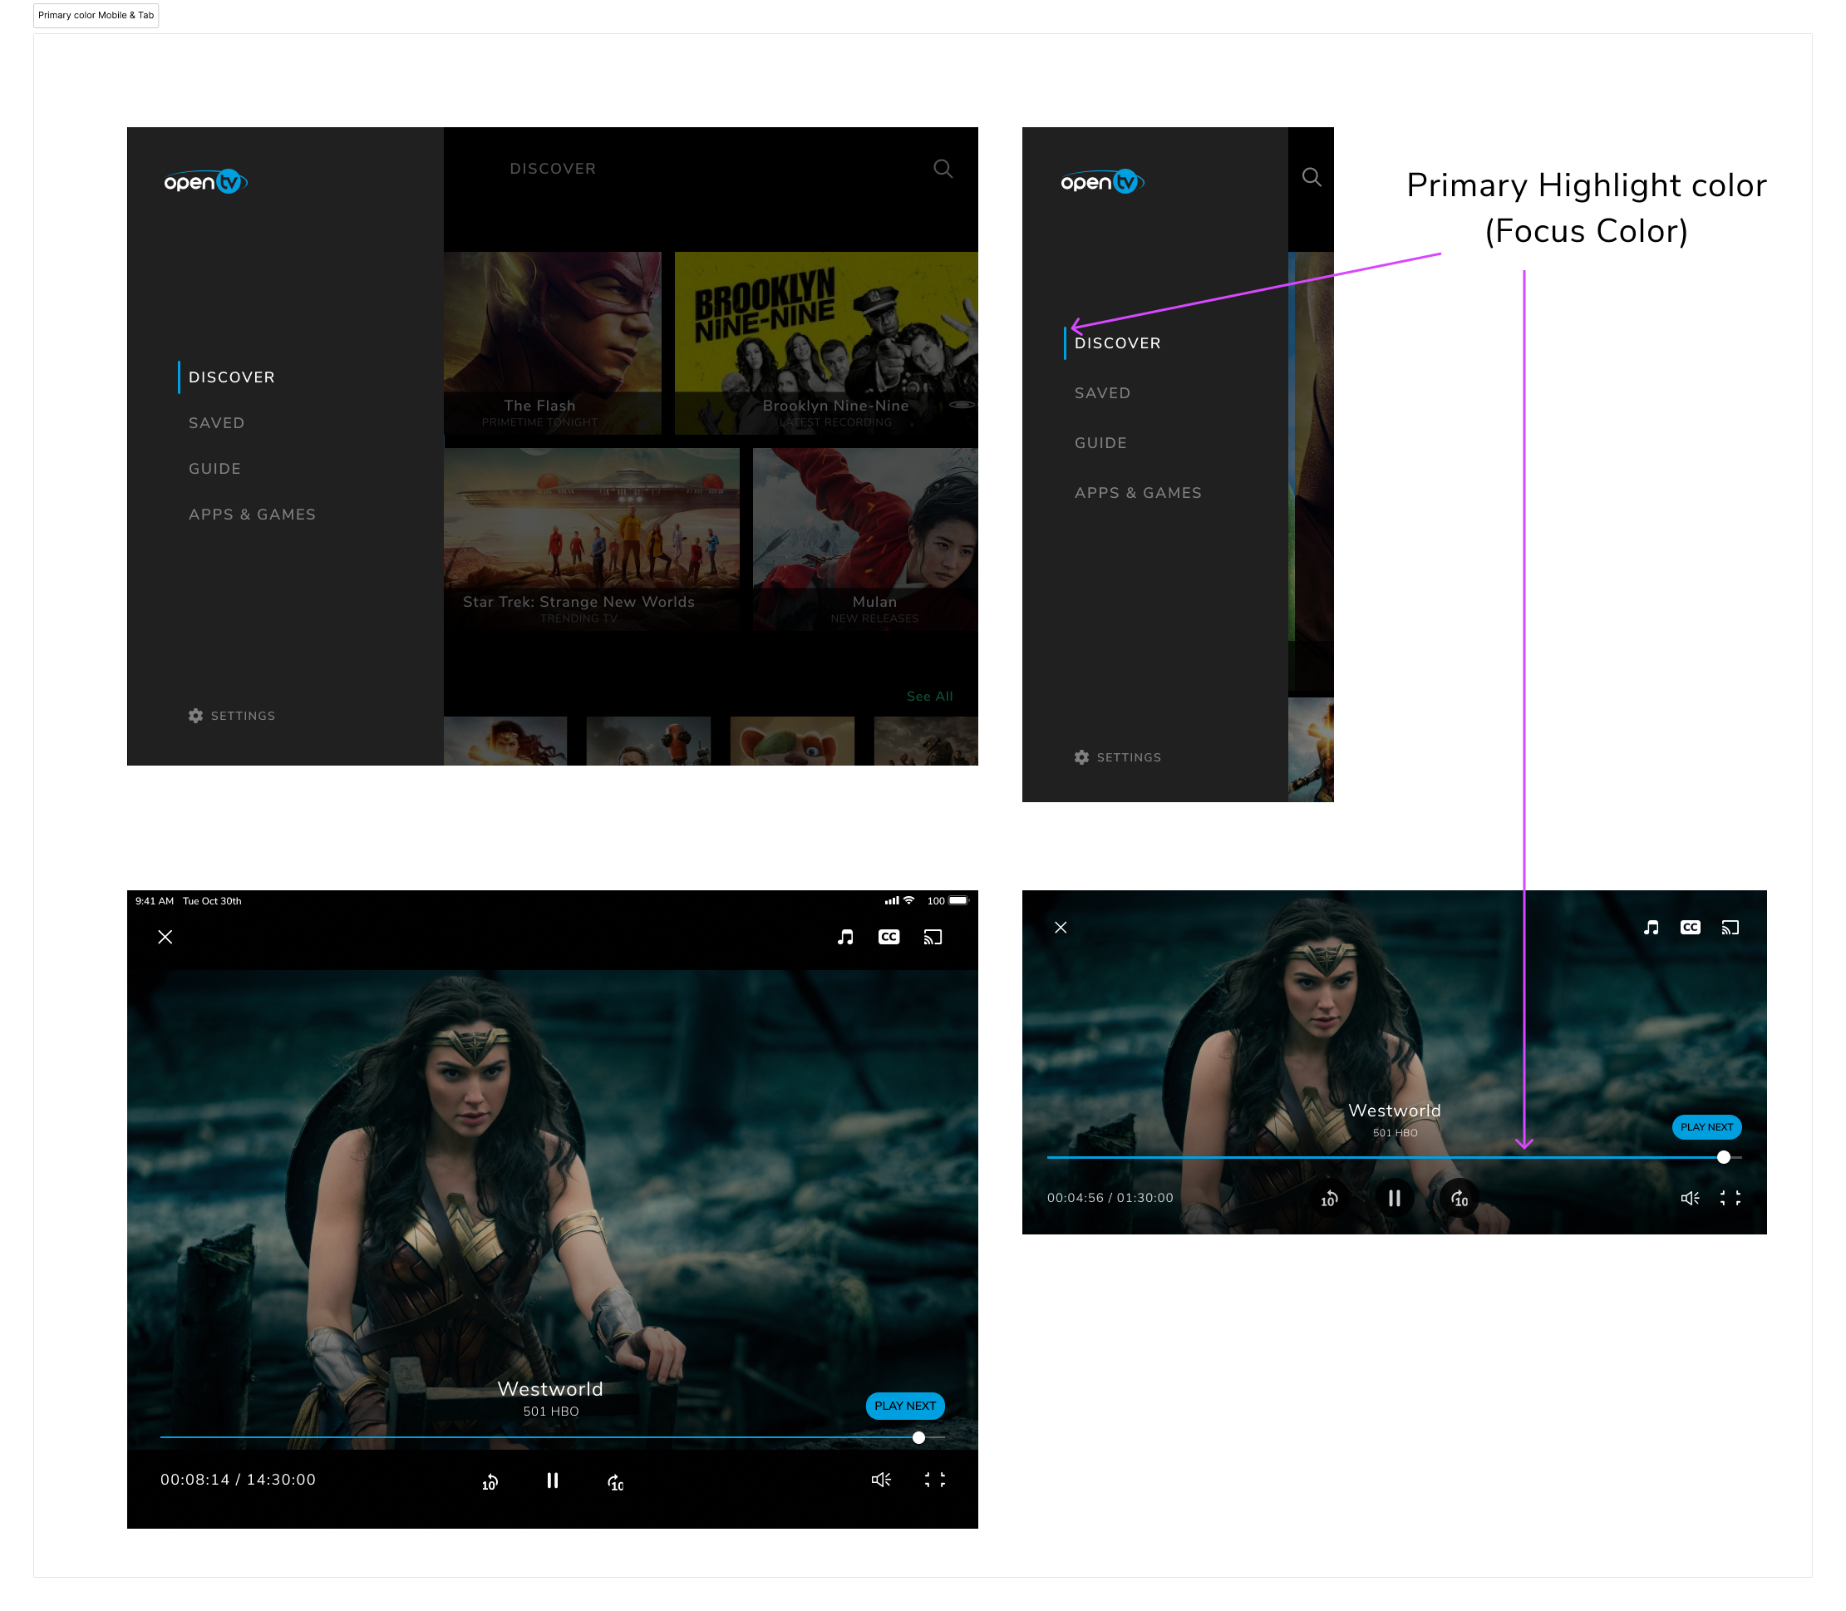Select Guide in the tablet sidebar menu
Screen dimensions: 1846x1611
pyautogui.click(x=214, y=468)
